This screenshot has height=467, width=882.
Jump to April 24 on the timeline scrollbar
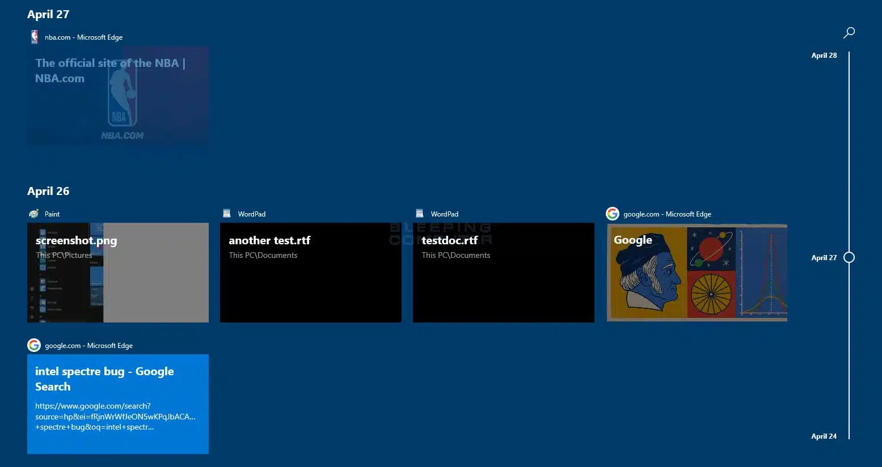click(x=824, y=436)
